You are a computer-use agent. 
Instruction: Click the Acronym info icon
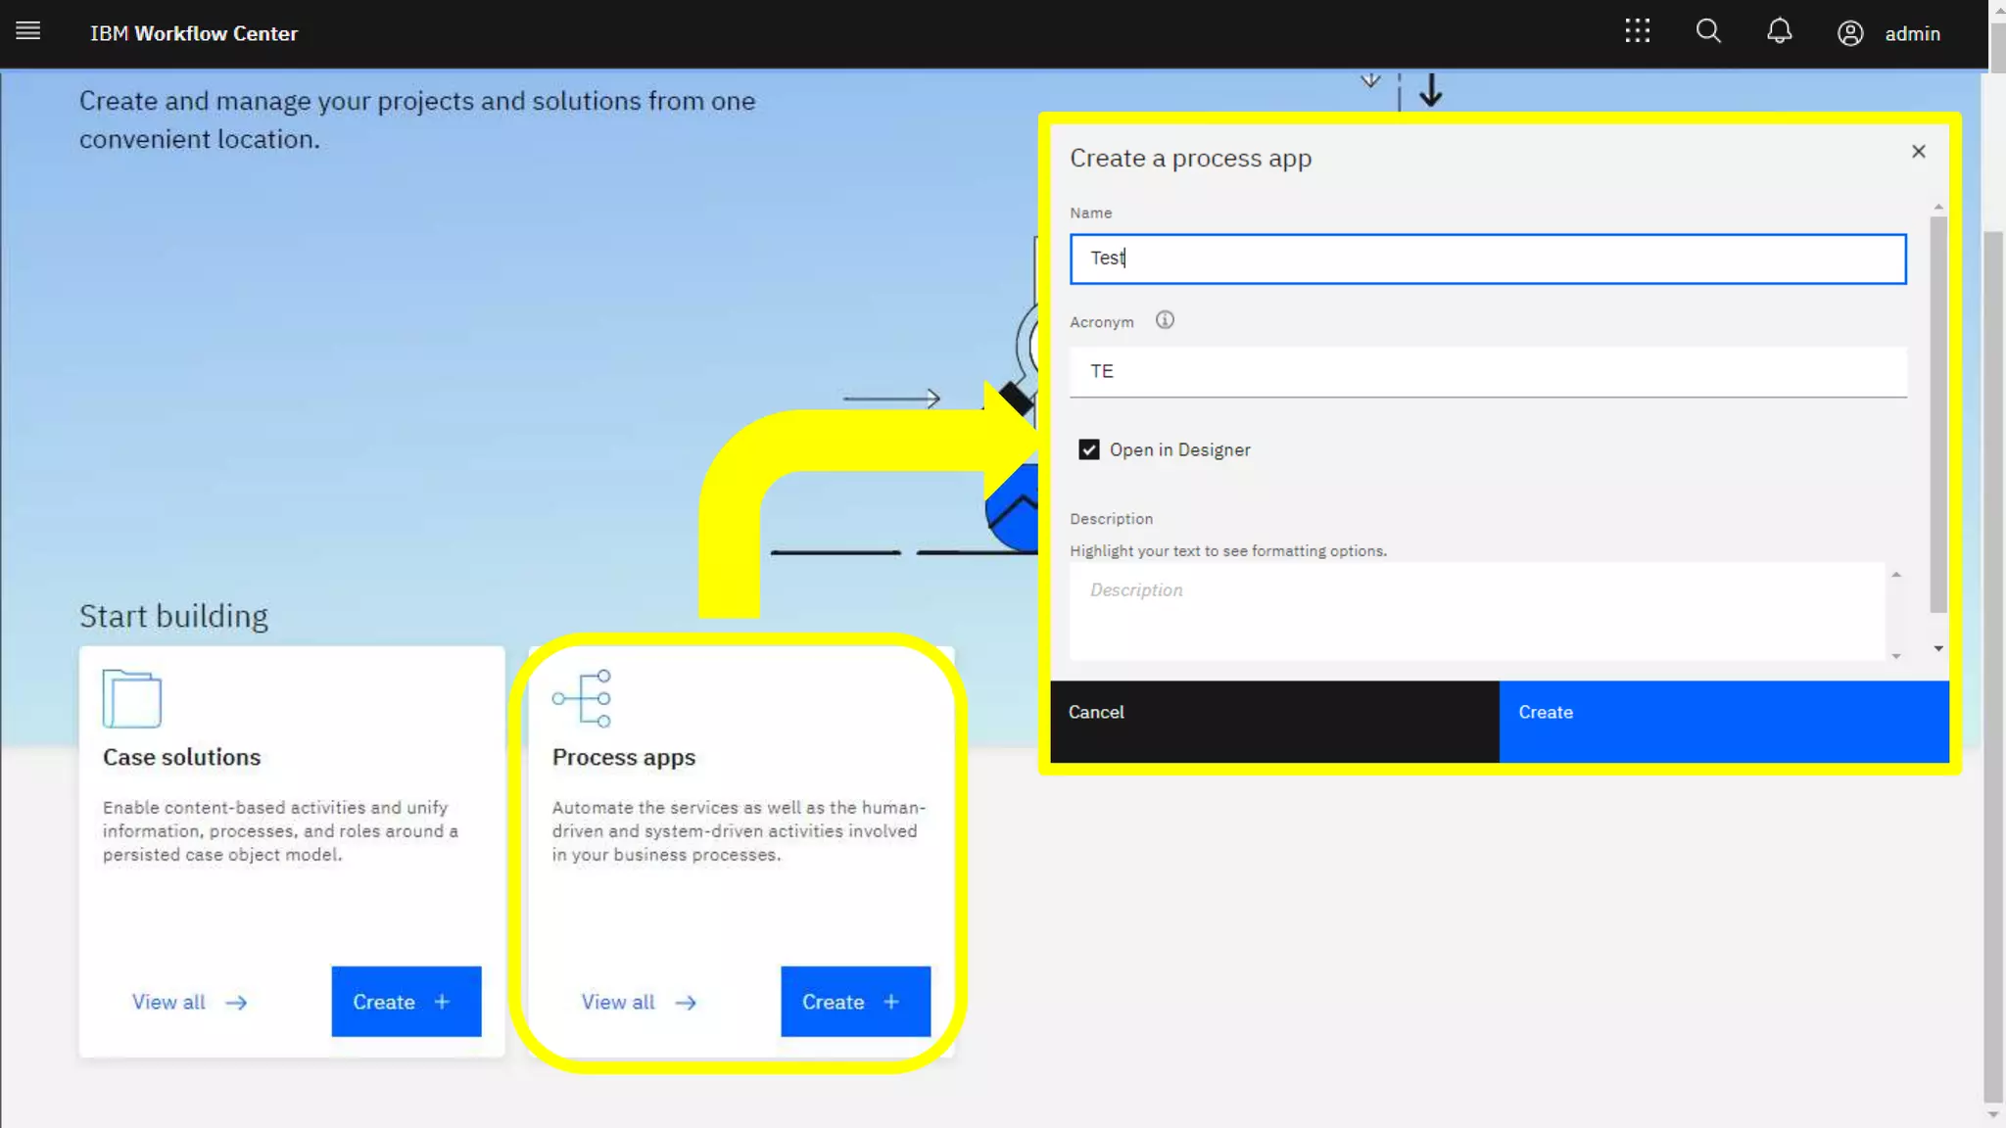[1164, 320]
